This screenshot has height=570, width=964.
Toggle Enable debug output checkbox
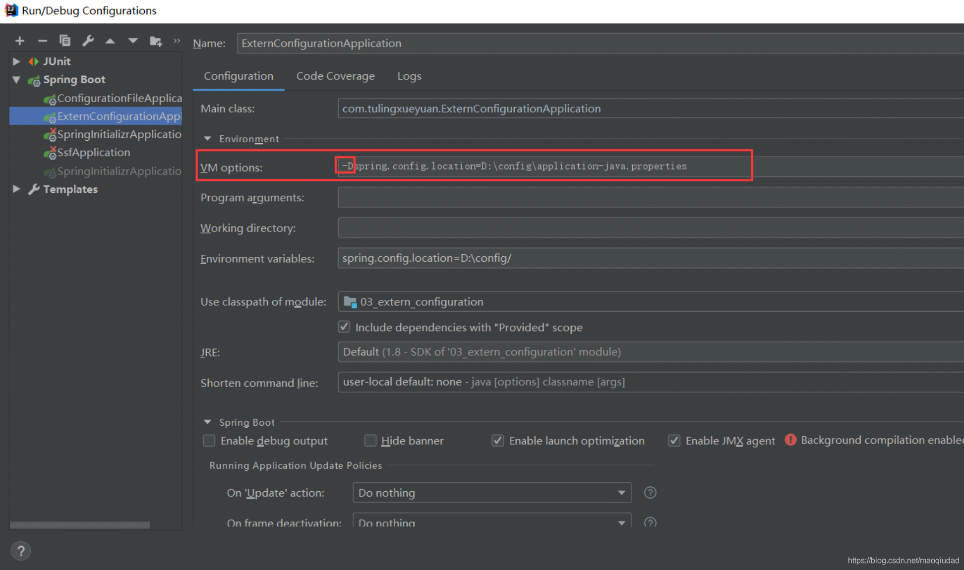coord(209,441)
